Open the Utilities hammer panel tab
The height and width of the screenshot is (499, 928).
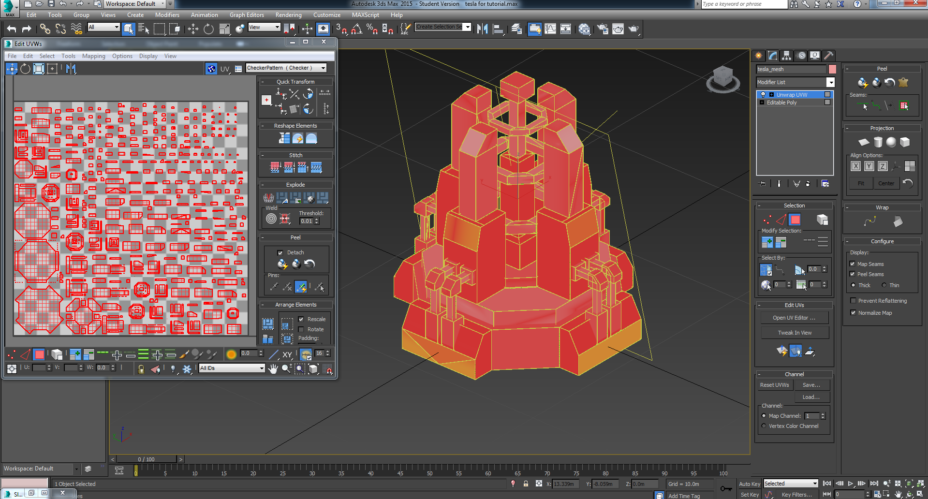pos(828,56)
